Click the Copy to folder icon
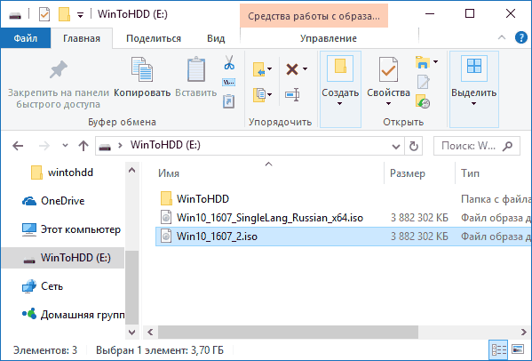Screen dimensions: 532x361 click(x=258, y=95)
